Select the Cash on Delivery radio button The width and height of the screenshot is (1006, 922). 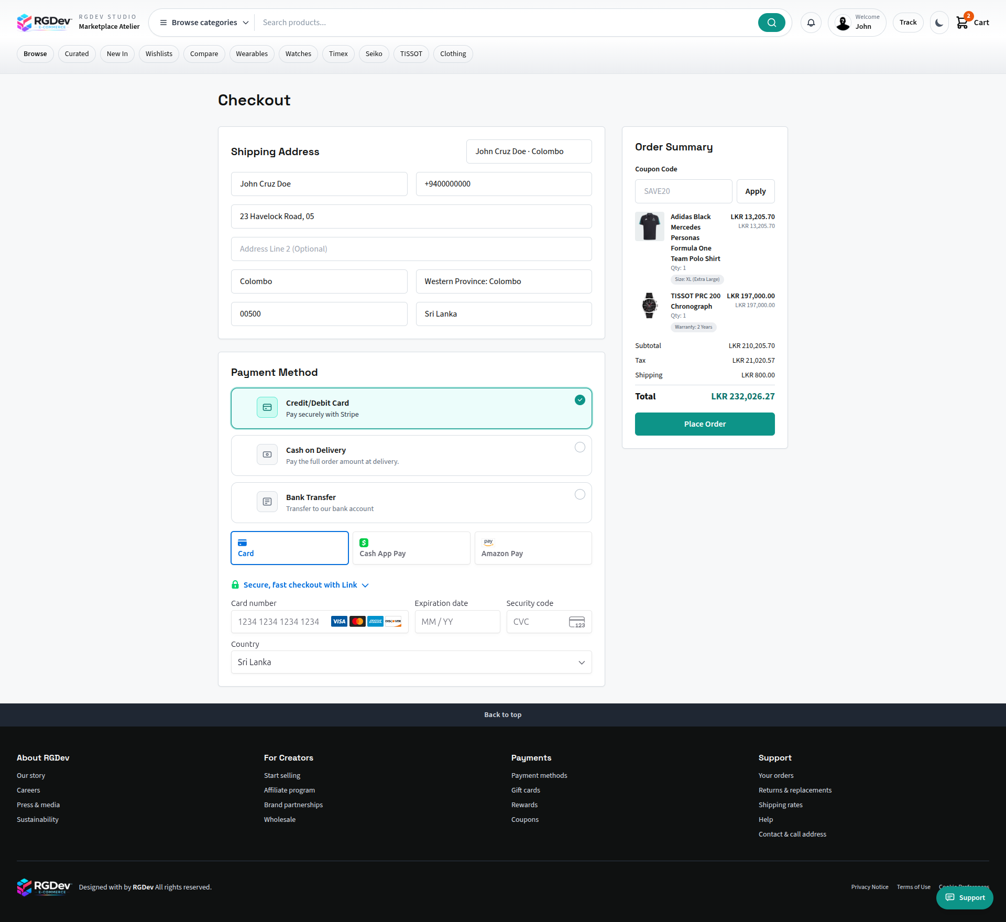(x=579, y=447)
